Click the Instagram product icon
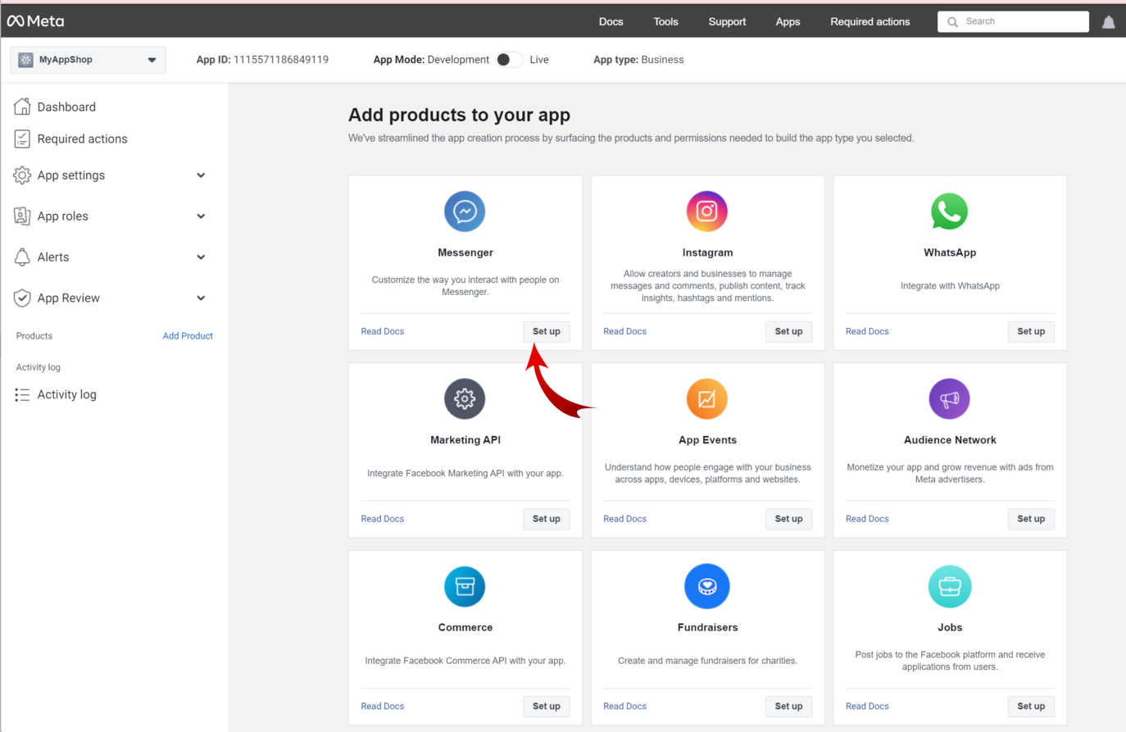Image resolution: width=1126 pixels, height=732 pixels. pos(707,211)
